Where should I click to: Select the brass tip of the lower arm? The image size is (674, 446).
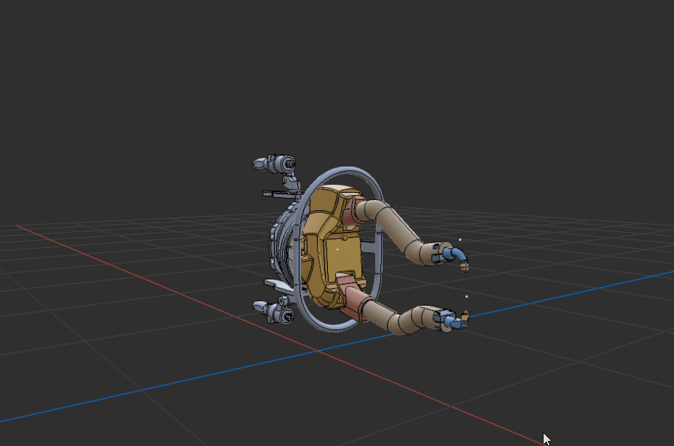465,316
